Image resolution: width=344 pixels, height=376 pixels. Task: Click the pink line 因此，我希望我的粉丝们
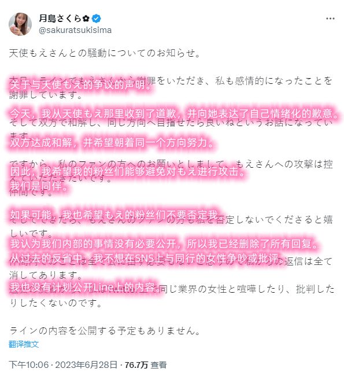(128, 171)
